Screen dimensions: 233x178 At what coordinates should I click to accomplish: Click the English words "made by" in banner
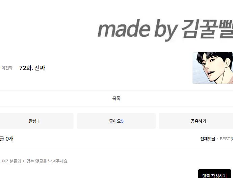(137, 30)
